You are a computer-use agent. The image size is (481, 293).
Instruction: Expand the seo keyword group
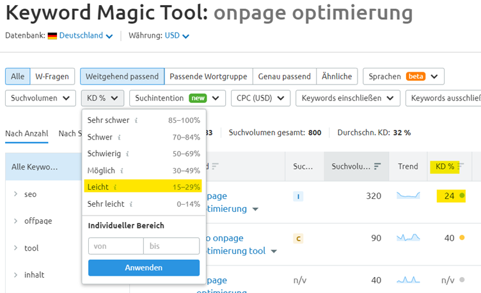pos(15,194)
